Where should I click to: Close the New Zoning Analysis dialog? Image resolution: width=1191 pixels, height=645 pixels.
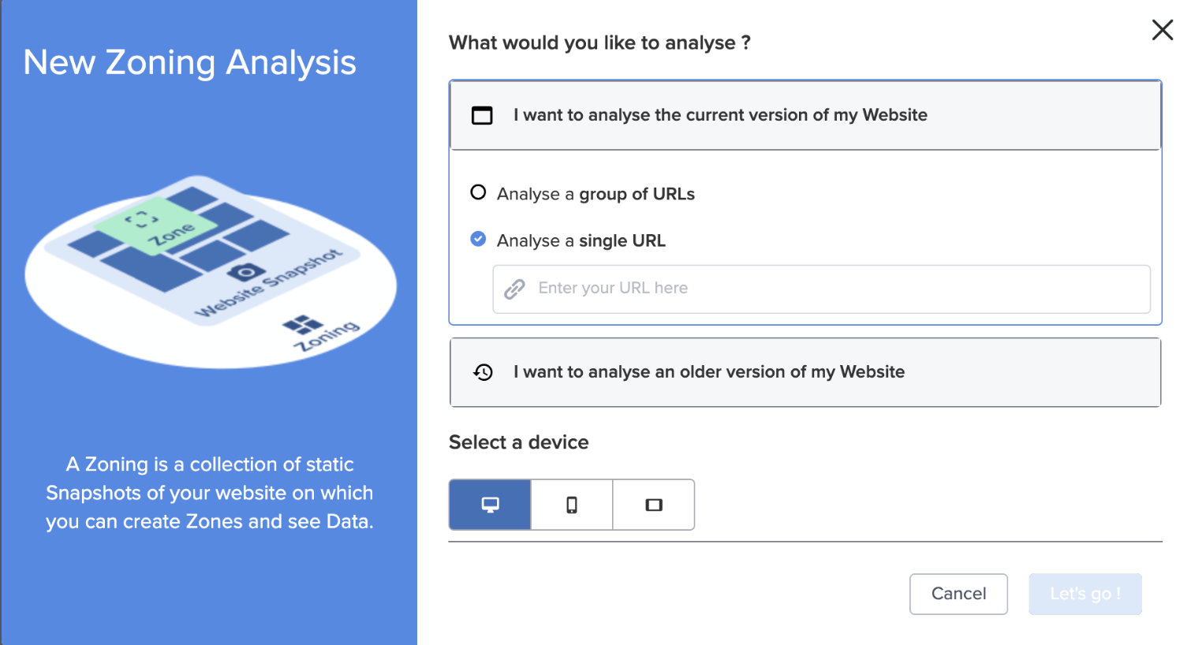coord(1163,30)
